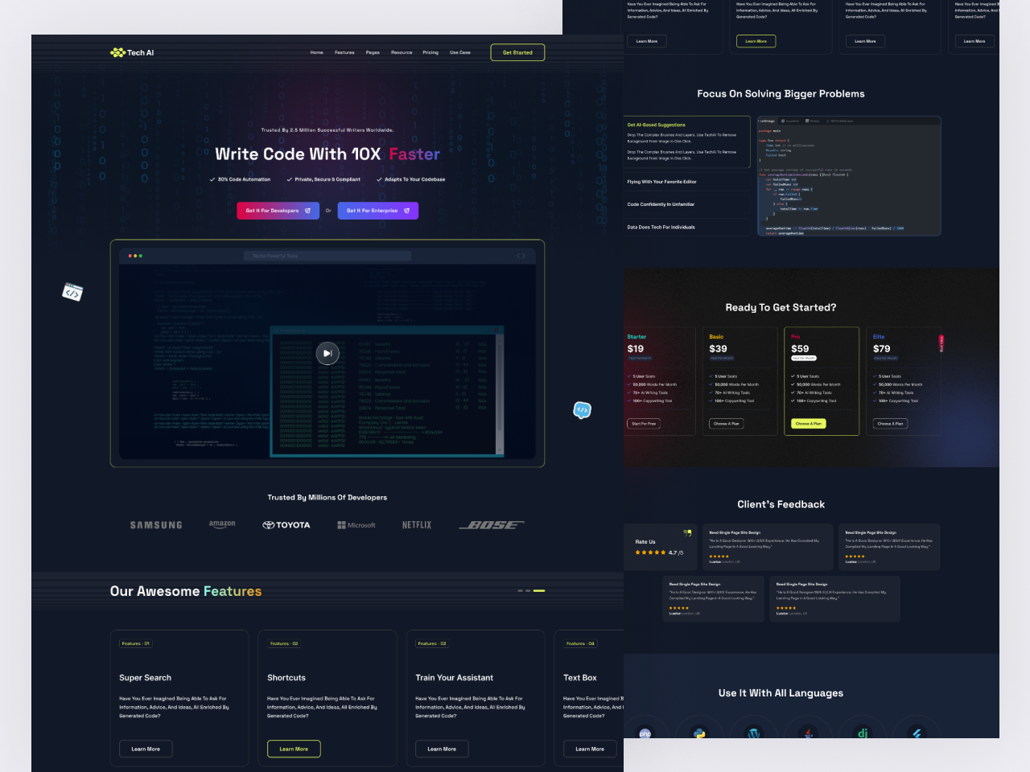Expand Data Does Tech For Individuals

click(687, 227)
